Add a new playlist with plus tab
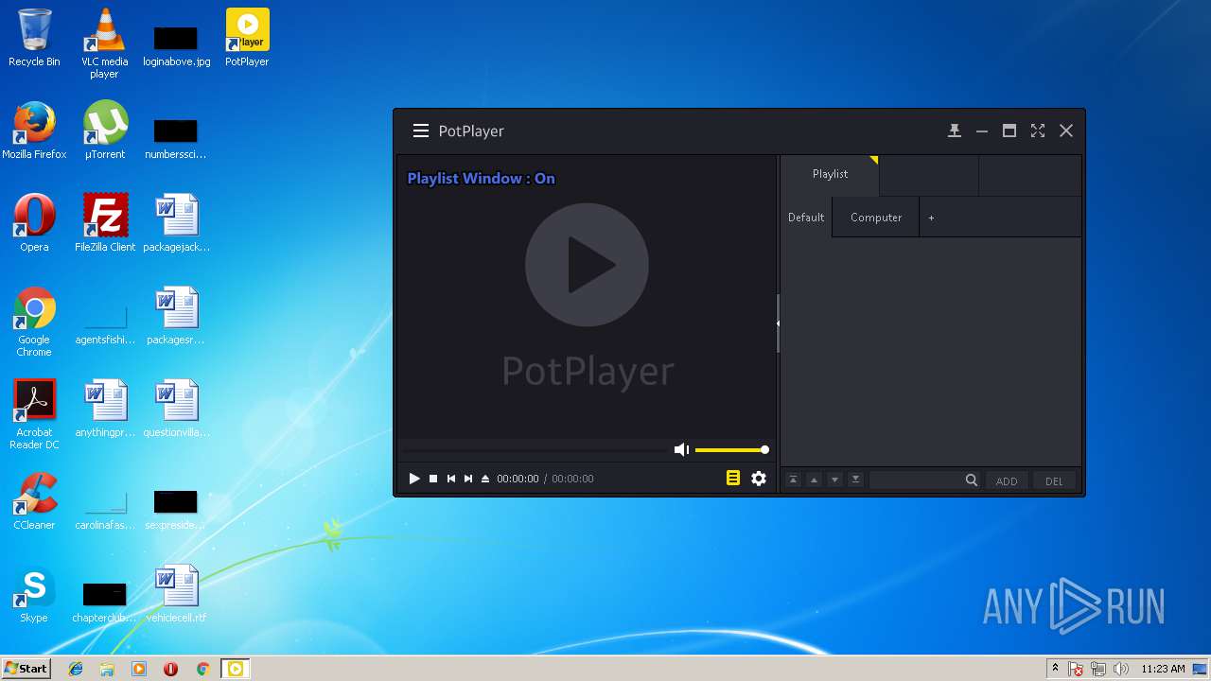1211x681 pixels. [931, 218]
